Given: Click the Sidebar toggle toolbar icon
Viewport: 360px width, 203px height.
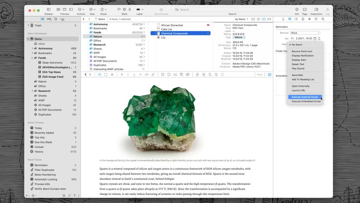Looking at the screenshot, I should [x=49, y=9].
